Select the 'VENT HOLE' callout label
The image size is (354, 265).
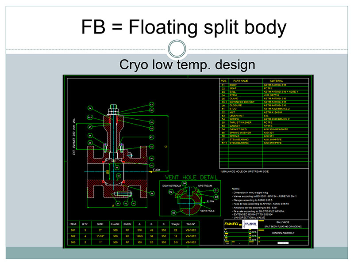tap(207, 211)
